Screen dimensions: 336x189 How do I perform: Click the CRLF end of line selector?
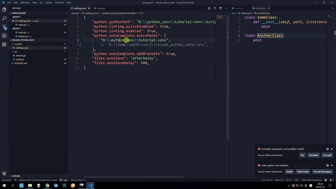(x=296, y=180)
